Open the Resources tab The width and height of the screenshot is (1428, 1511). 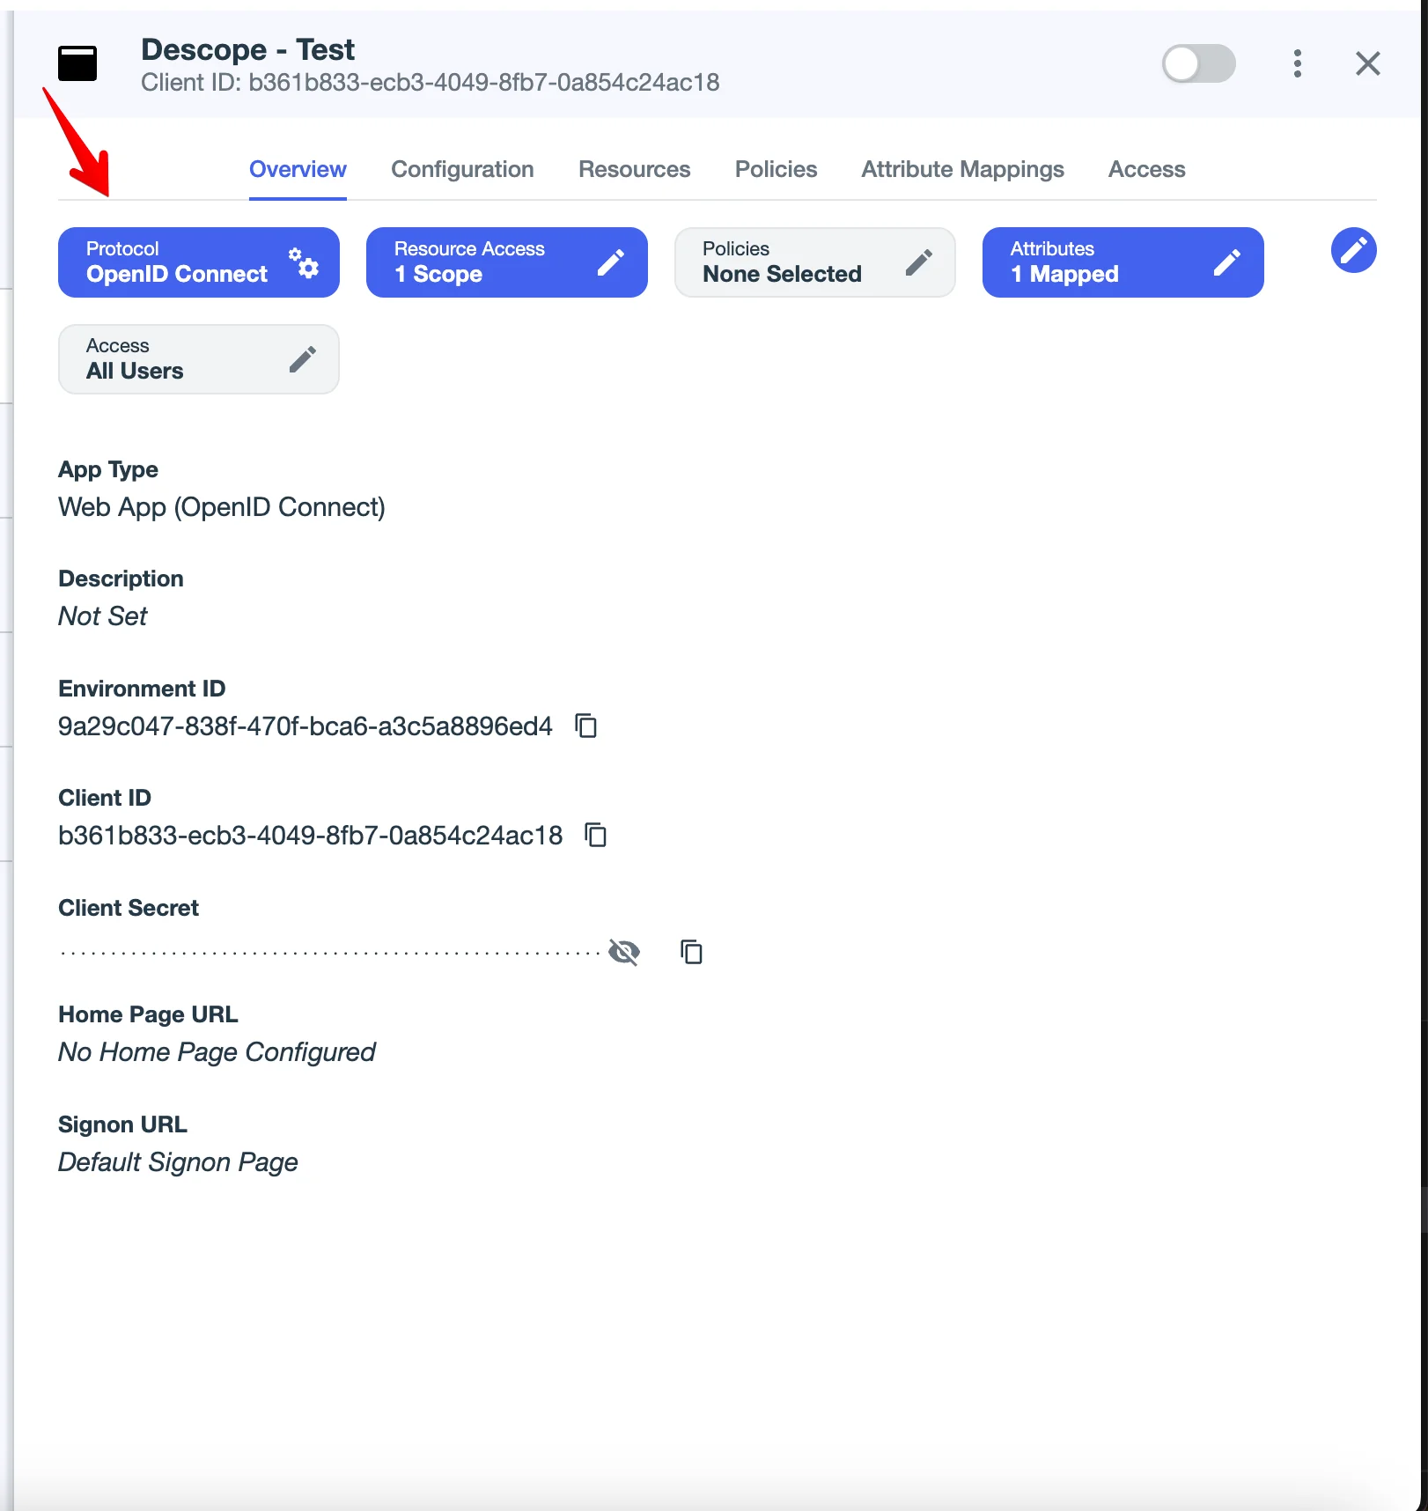click(634, 169)
